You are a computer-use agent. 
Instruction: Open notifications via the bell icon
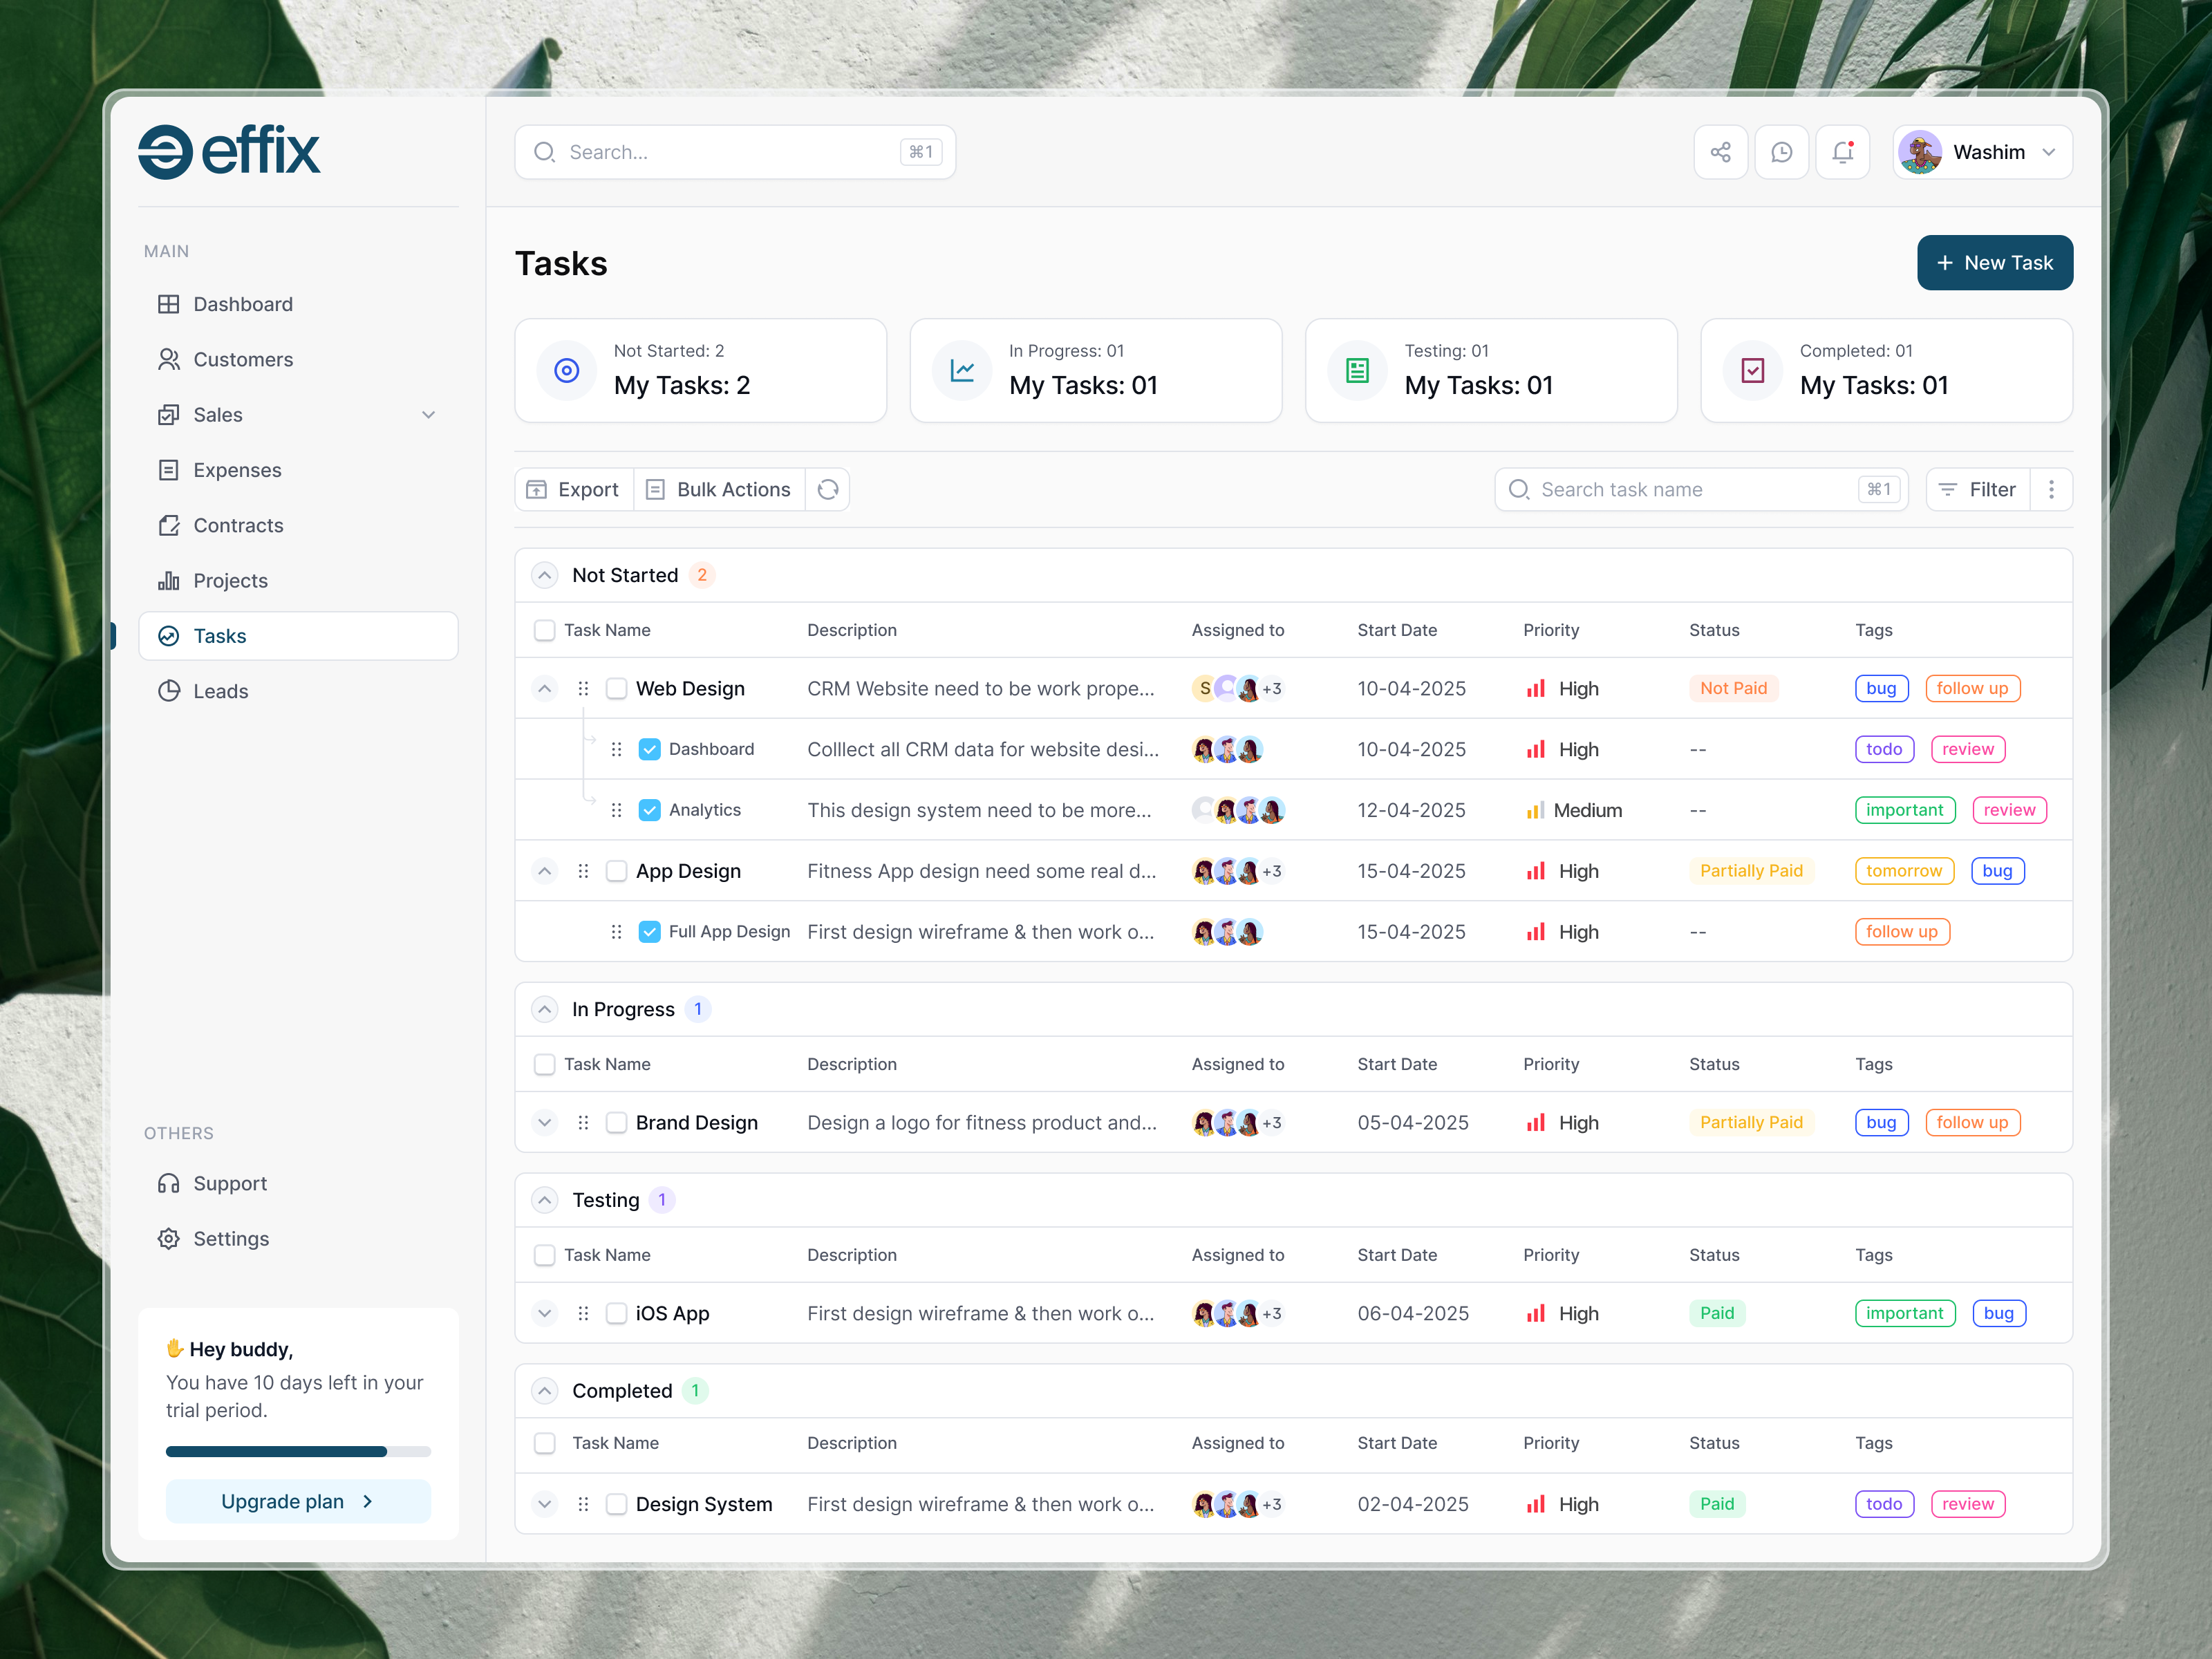coord(1843,152)
